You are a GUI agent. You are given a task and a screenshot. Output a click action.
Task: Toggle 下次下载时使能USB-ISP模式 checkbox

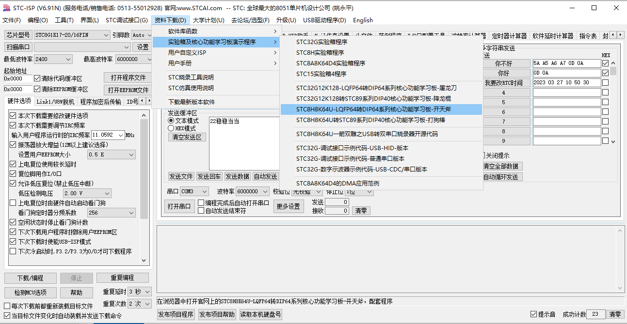tap(13, 242)
